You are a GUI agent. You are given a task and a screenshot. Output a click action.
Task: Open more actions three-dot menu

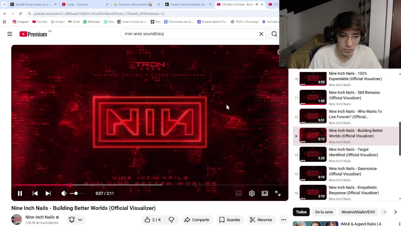point(284,220)
